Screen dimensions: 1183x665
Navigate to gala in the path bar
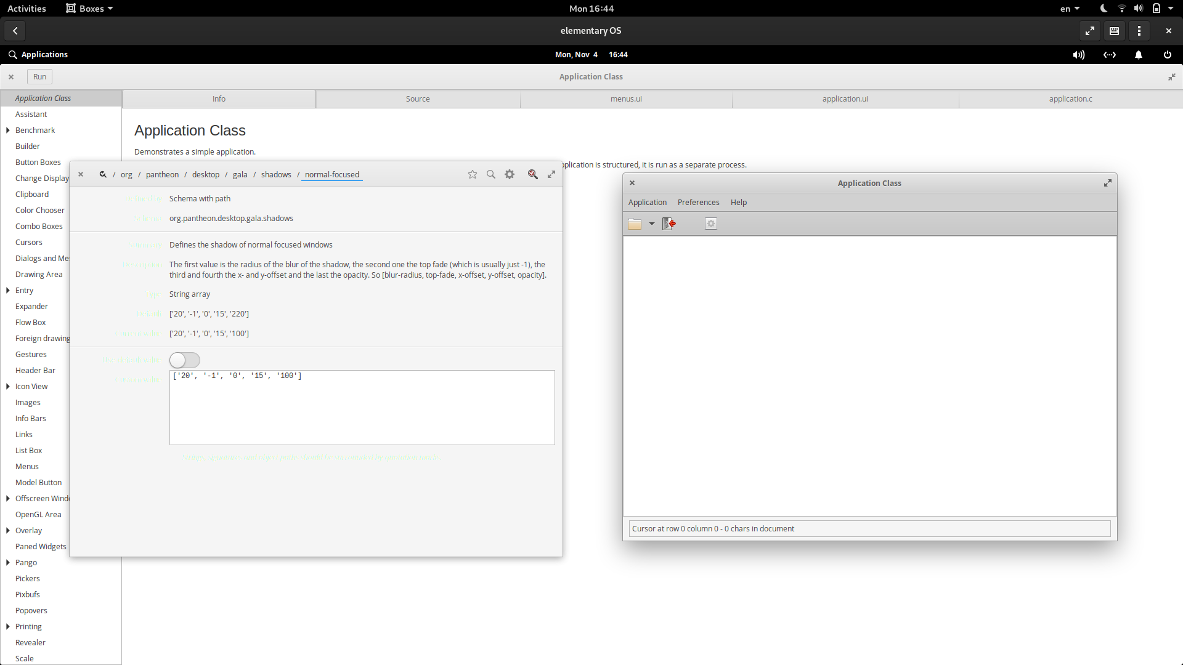coord(240,175)
